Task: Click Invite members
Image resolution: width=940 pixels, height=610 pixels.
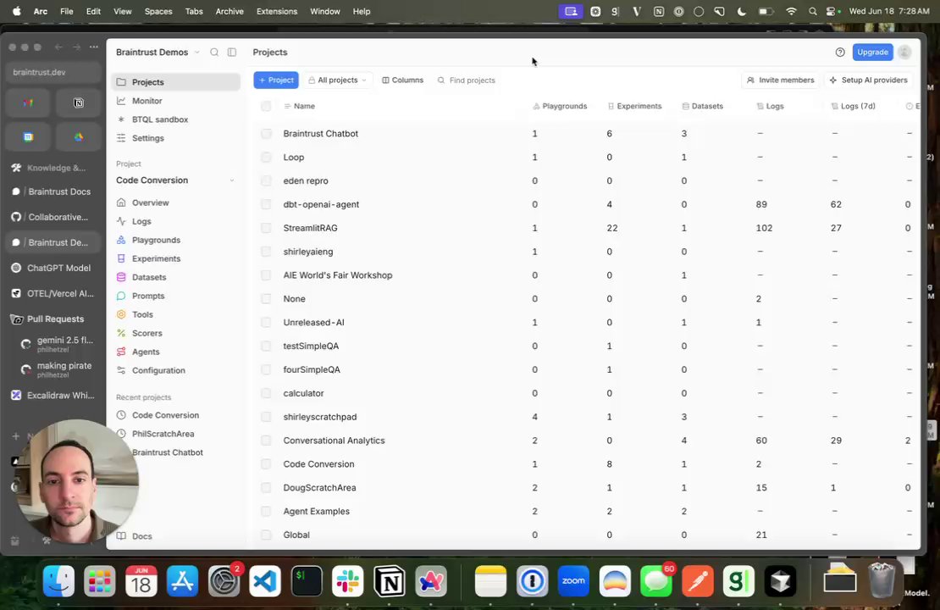Action: click(x=780, y=80)
